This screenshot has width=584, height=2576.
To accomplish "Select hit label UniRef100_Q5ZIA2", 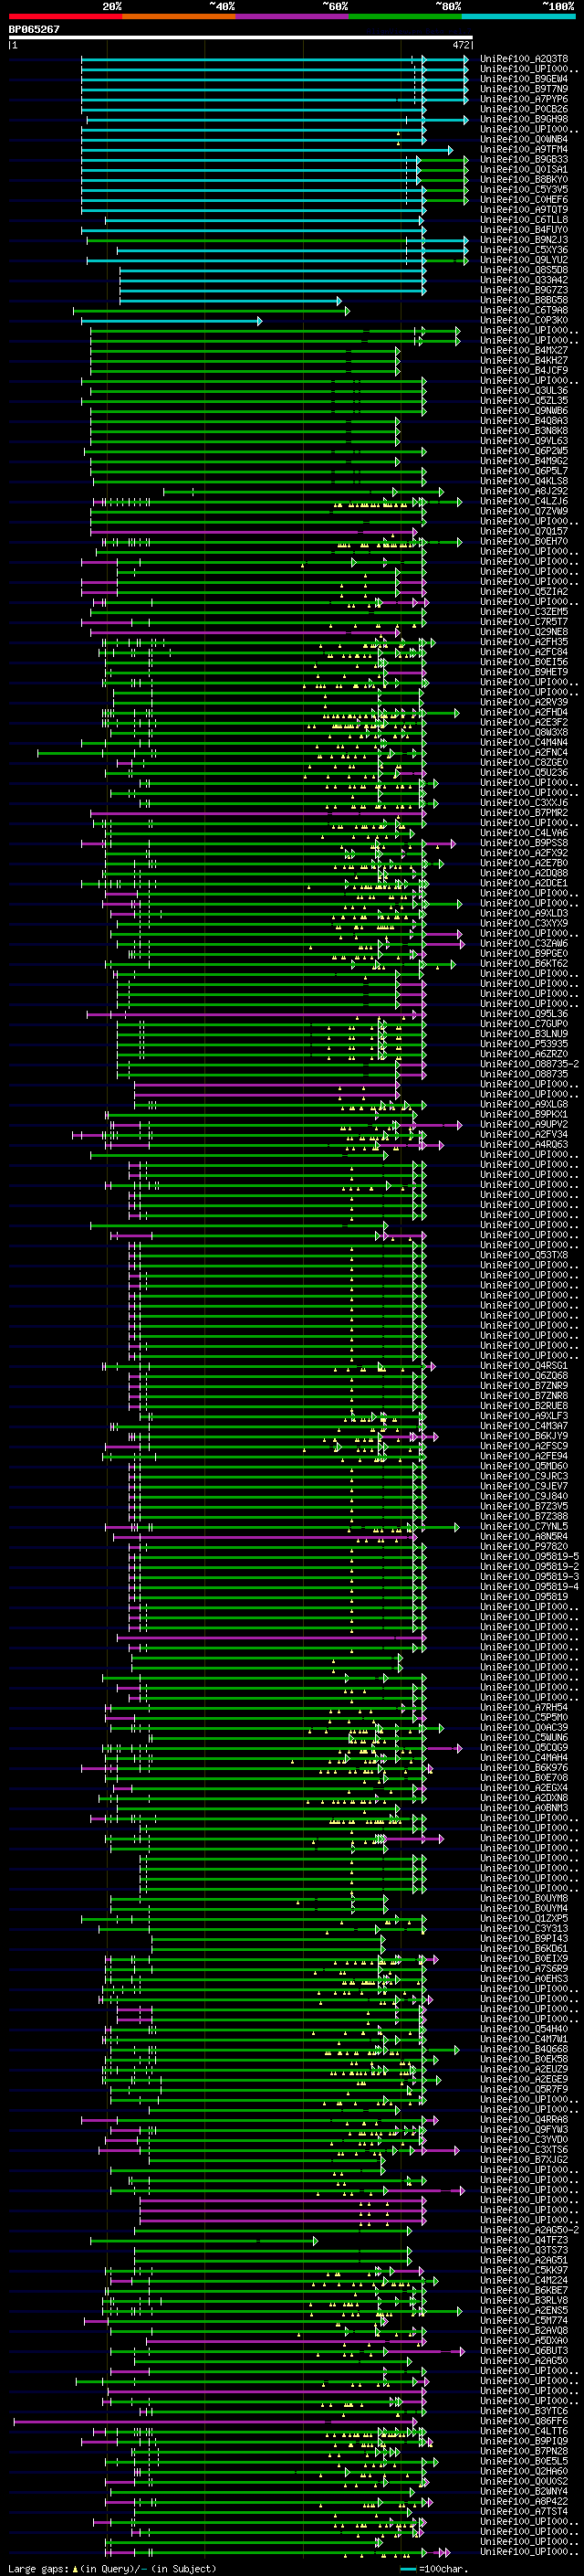I will click(x=524, y=592).
